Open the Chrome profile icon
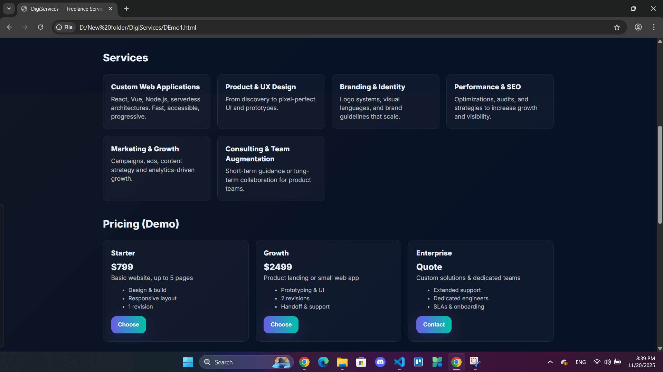 [x=638, y=27]
